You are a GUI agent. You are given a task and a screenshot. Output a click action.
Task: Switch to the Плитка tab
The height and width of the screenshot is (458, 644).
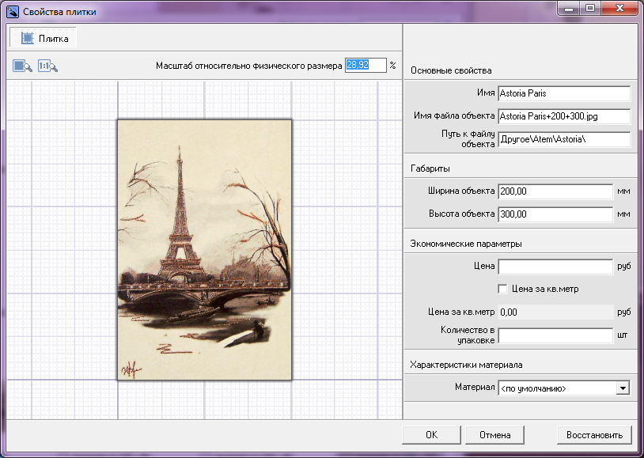click(44, 38)
